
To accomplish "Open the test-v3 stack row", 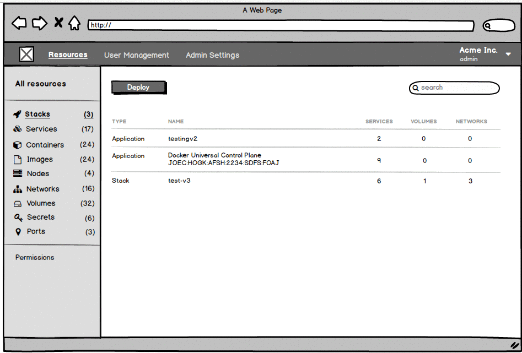I will [306, 181].
